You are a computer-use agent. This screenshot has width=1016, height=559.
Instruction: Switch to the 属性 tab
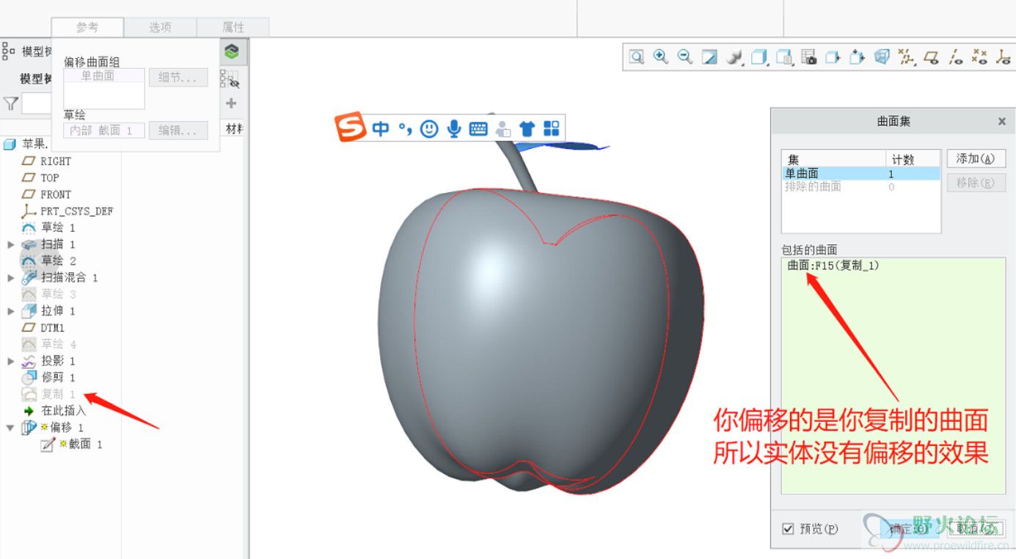tap(233, 27)
